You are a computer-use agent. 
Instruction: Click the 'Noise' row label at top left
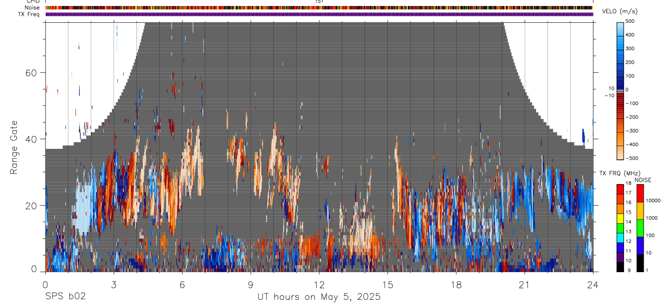(32, 8)
